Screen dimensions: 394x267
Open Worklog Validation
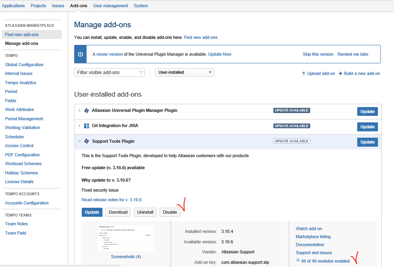(x=22, y=127)
